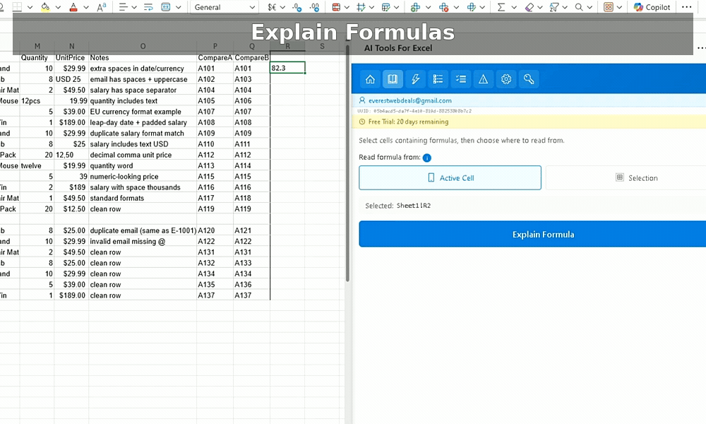The width and height of the screenshot is (706, 424).
Task: Open Copilot from the ribbon
Action: pos(652,7)
